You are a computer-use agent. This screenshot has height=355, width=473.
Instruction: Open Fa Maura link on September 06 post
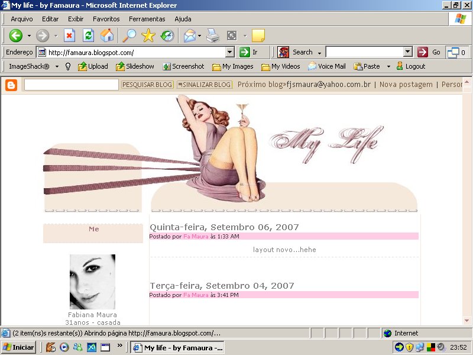pyautogui.click(x=196, y=236)
